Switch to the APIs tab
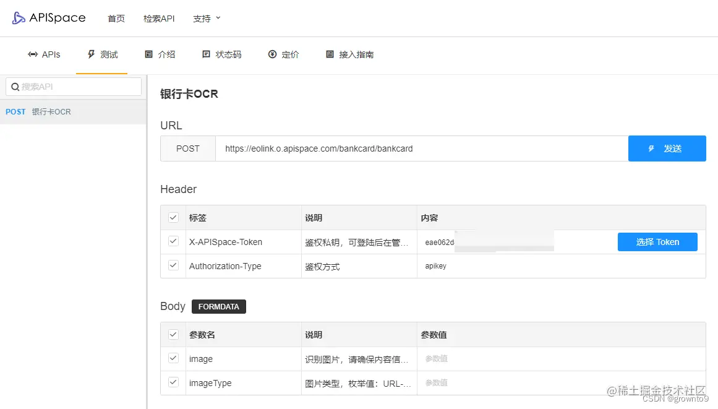 44,54
